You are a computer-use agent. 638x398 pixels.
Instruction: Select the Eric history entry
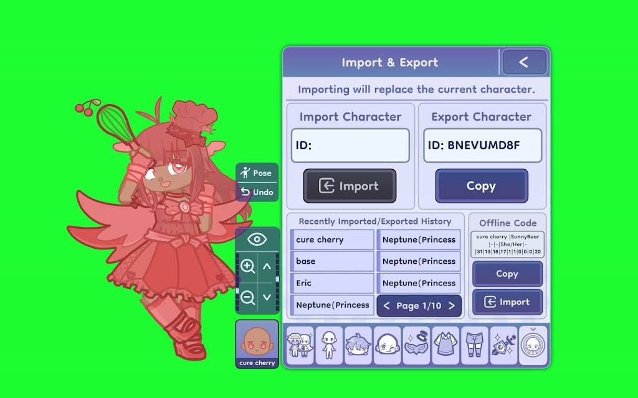click(x=332, y=283)
